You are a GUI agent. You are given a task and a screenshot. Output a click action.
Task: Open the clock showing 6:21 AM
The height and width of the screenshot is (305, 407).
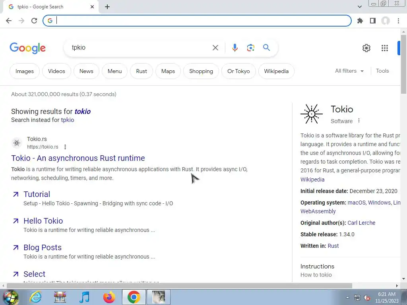coord(386,297)
